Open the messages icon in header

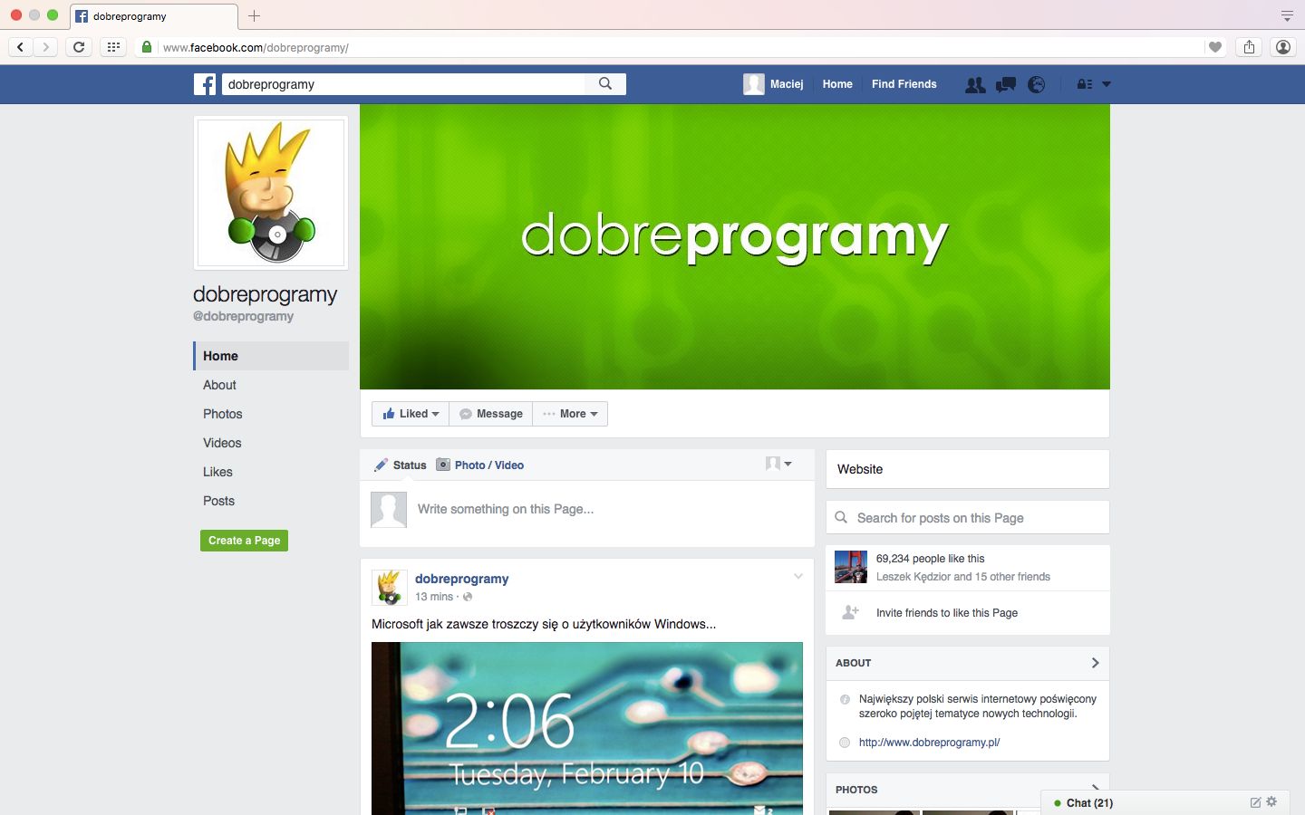pyautogui.click(x=1006, y=84)
